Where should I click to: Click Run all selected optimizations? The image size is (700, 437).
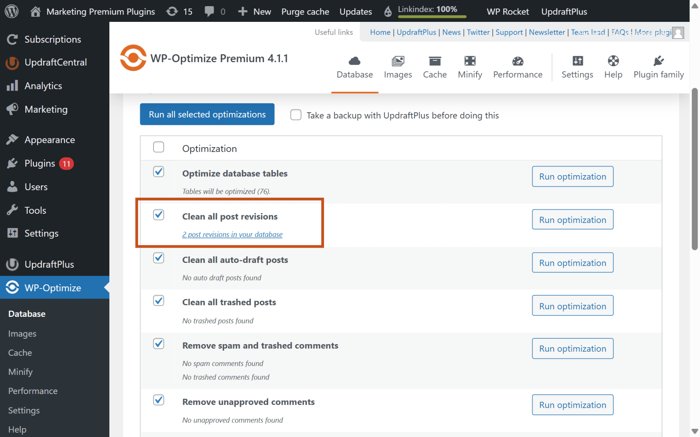point(207,114)
